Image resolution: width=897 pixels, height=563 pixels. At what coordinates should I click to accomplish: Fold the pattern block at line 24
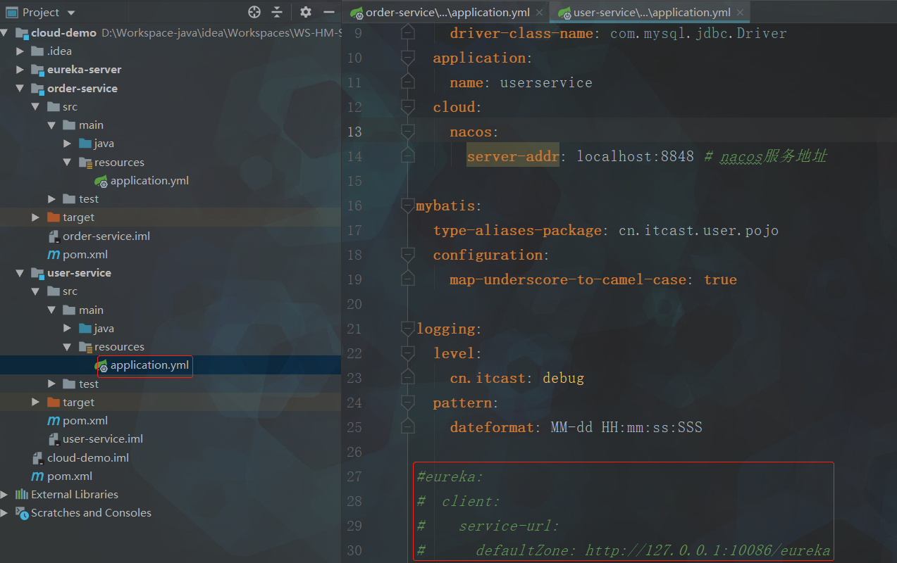coord(407,403)
